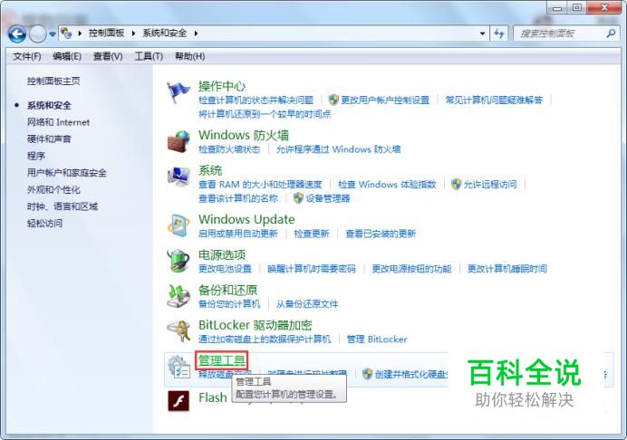Open 时钟、语言和区域 category
The width and height of the screenshot is (627, 440).
click(62, 206)
